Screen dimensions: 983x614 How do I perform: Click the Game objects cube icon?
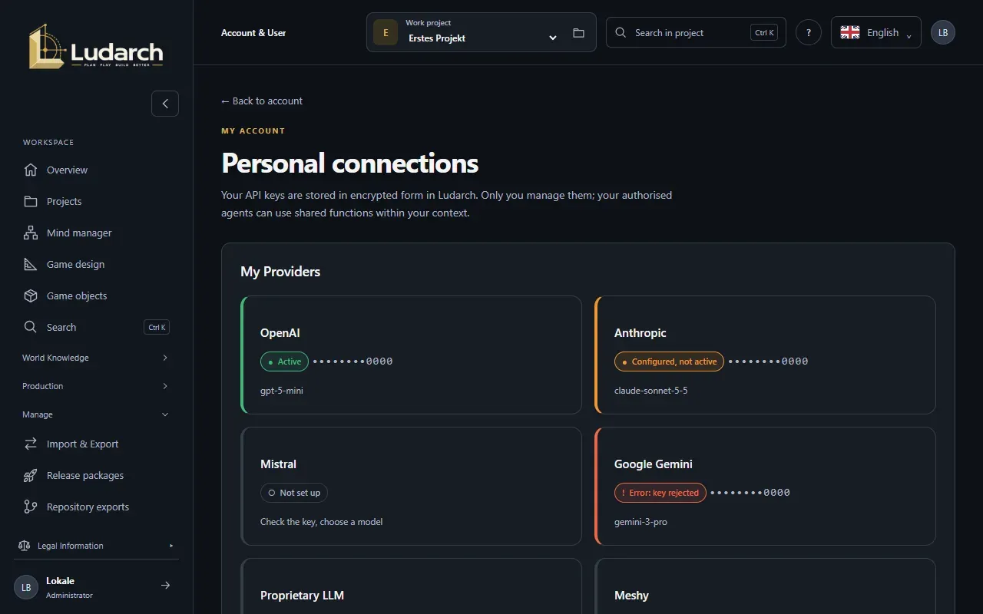31,295
